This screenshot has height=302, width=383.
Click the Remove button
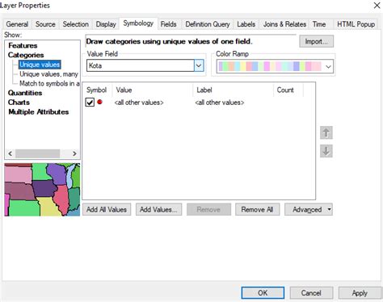208,209
